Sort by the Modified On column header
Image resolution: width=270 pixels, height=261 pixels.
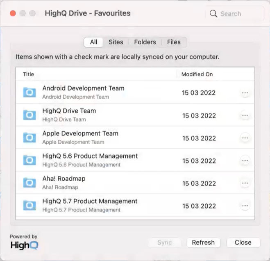(197, 74)
